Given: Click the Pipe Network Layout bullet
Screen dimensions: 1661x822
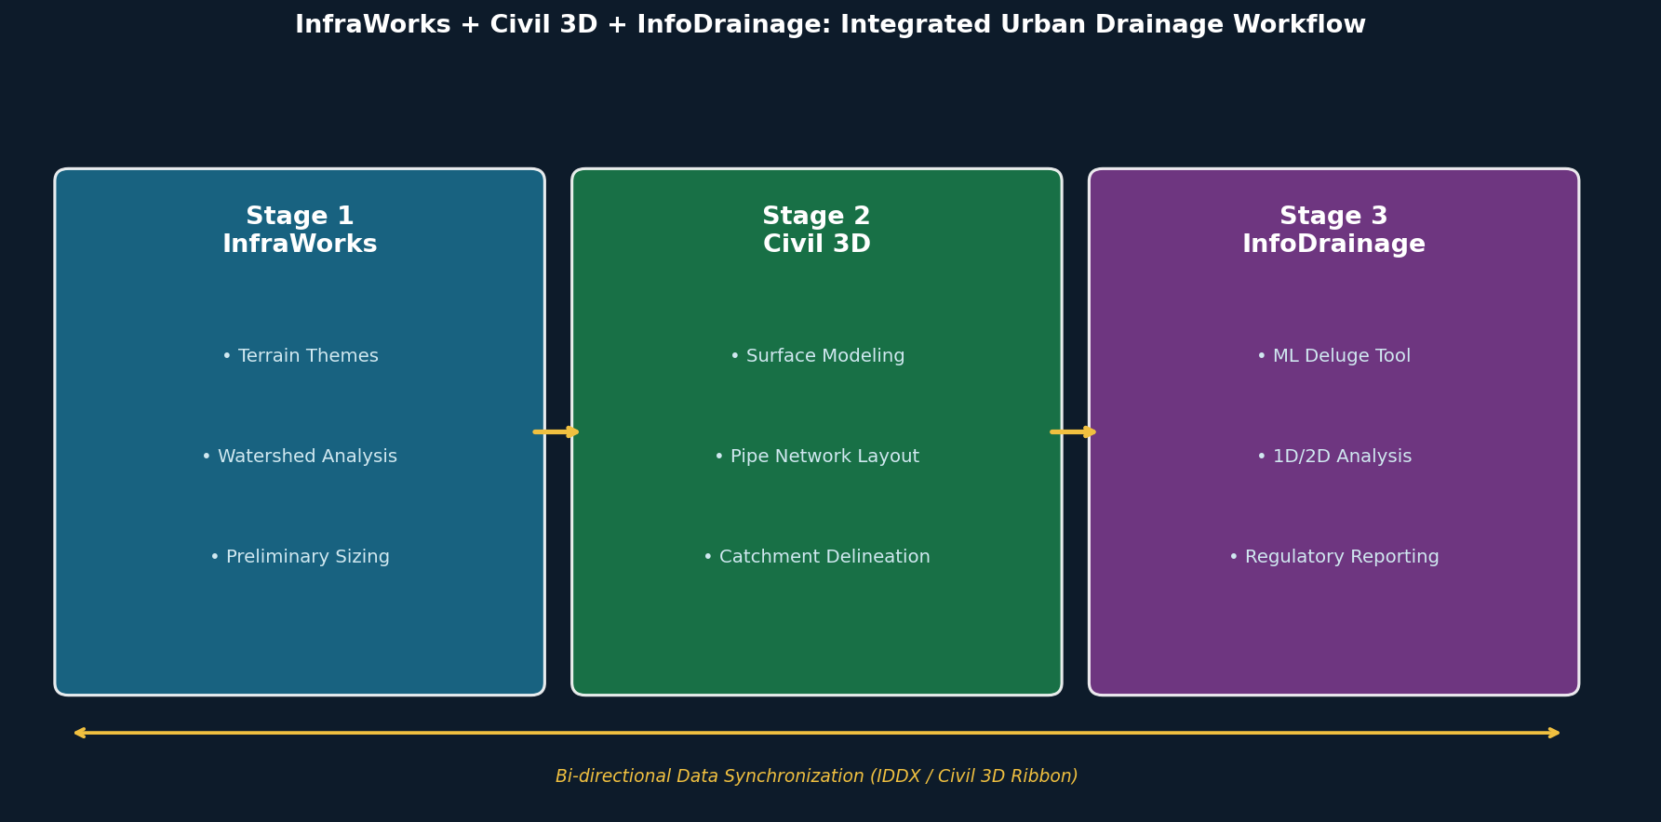Looking at the screenshot, I should tap(817, 457).
